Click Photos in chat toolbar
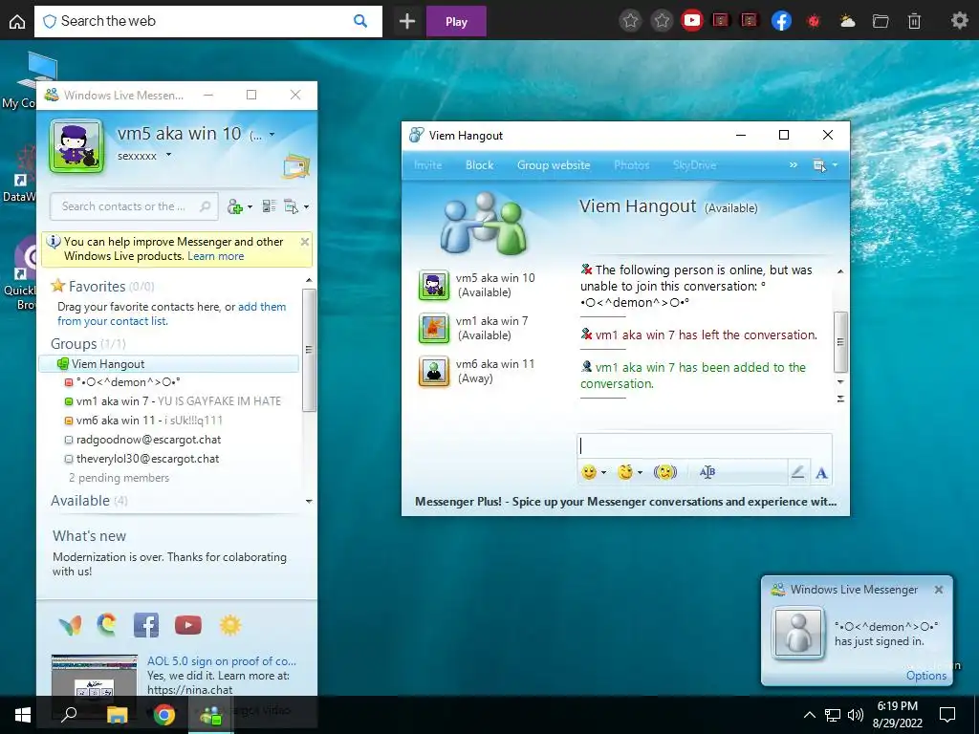This screenshot has width=979, height=734. click(631, 165)
